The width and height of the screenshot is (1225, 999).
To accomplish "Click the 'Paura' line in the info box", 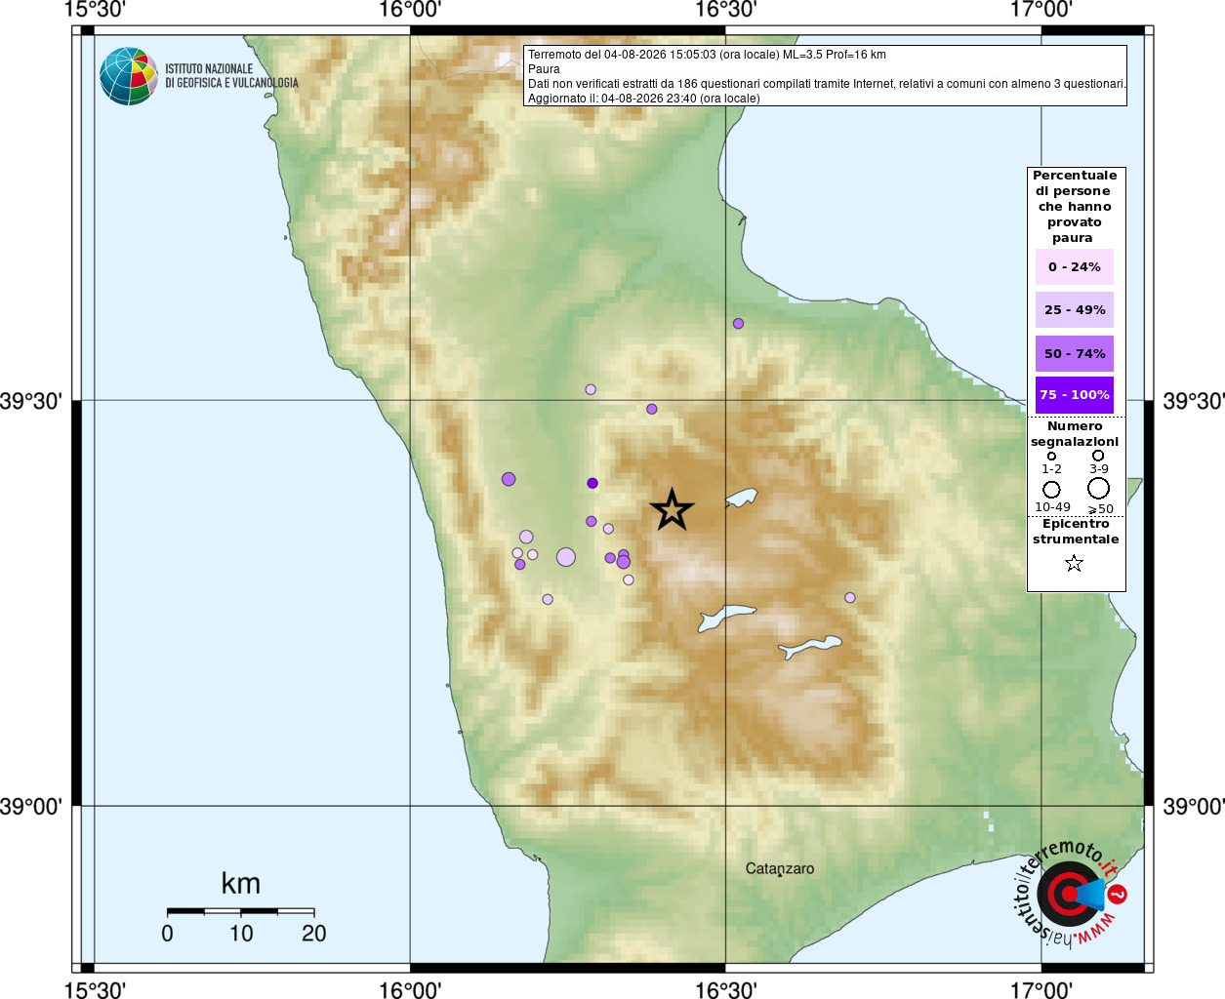I will point(544,69).
